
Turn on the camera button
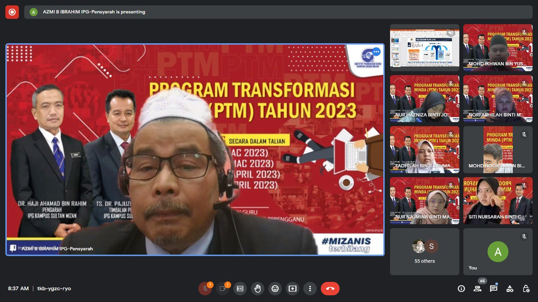[222, 289]
